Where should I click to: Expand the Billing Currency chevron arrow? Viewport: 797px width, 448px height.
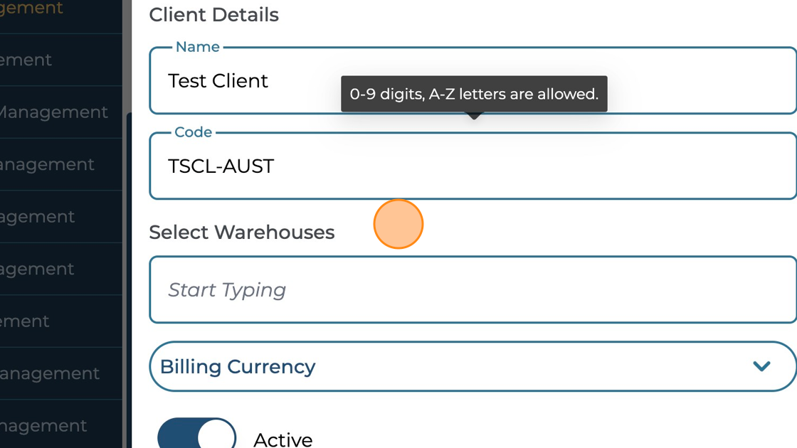[761, 366]
